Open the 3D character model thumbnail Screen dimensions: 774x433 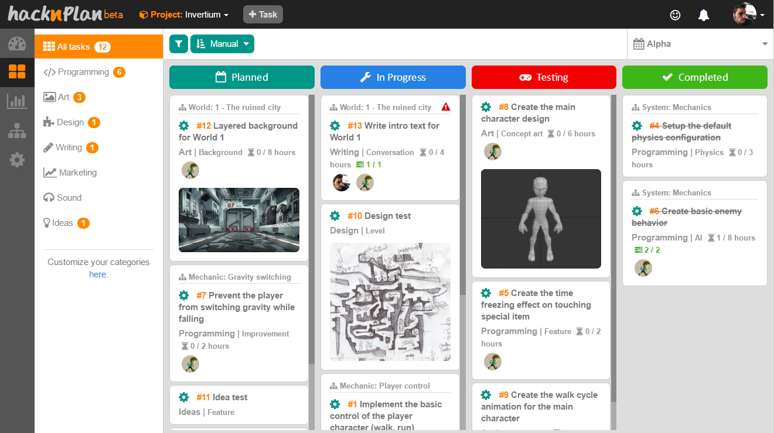[x=541, y=219]
